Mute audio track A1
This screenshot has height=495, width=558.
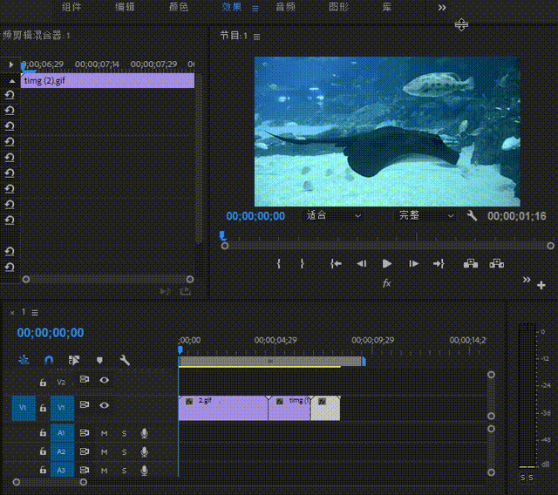[105, 432]
